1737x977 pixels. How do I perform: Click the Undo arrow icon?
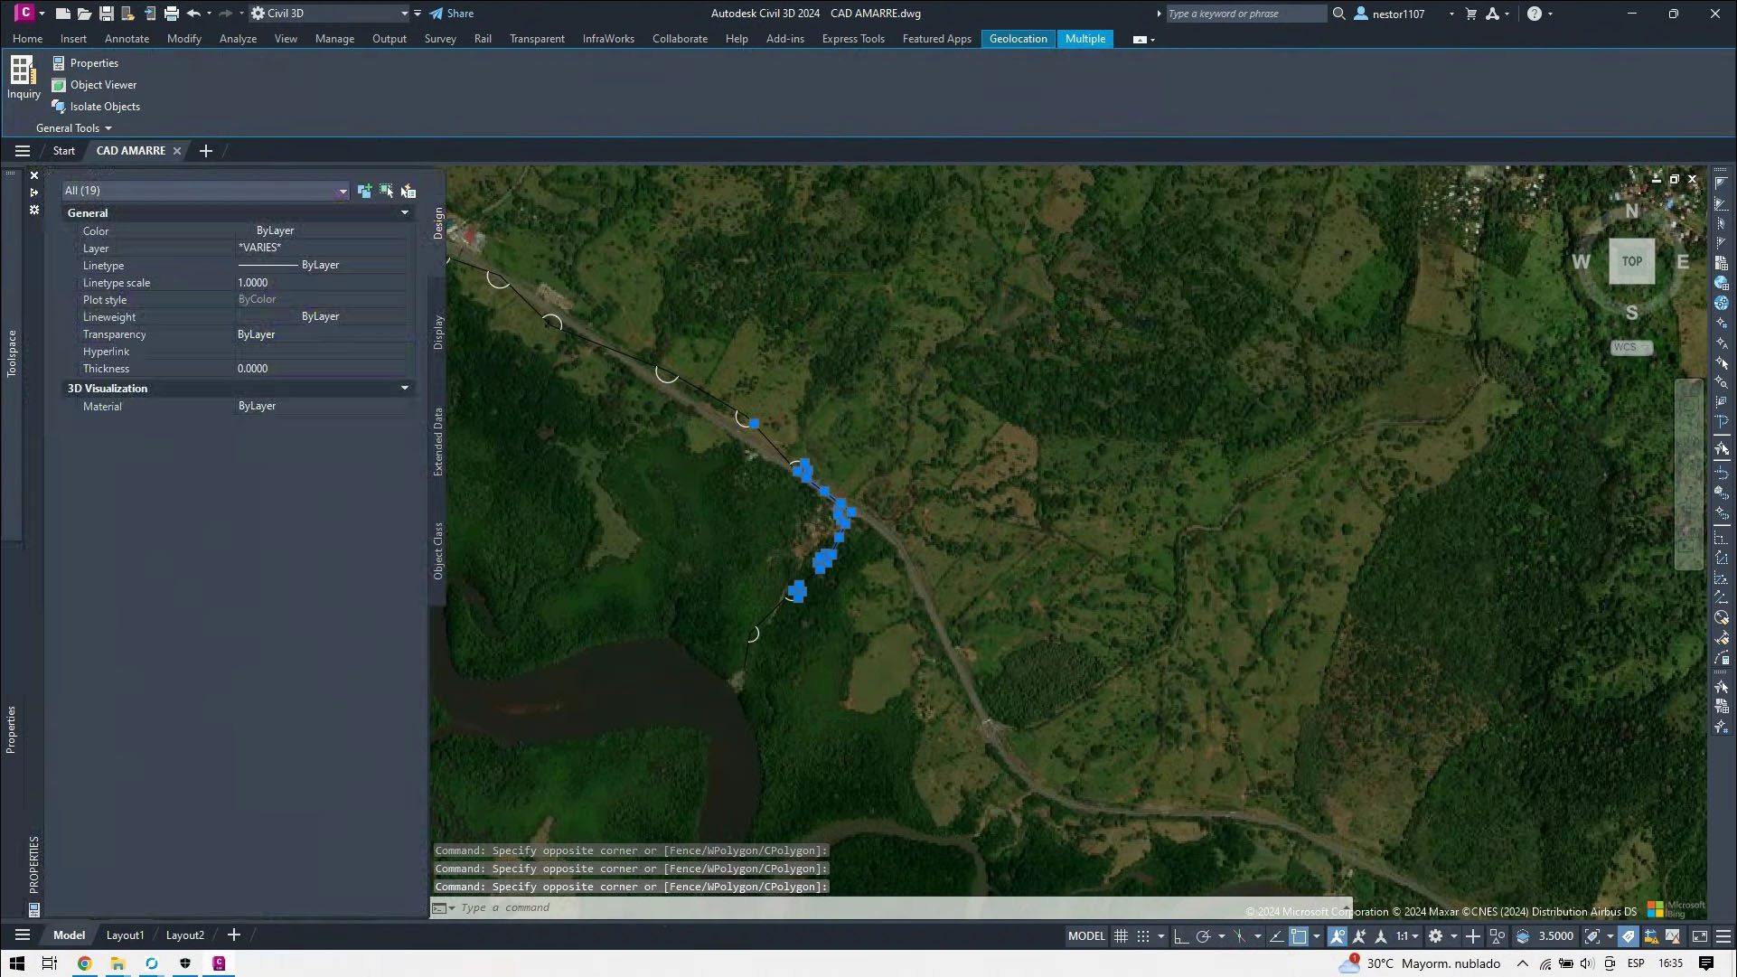pos(193,14)
